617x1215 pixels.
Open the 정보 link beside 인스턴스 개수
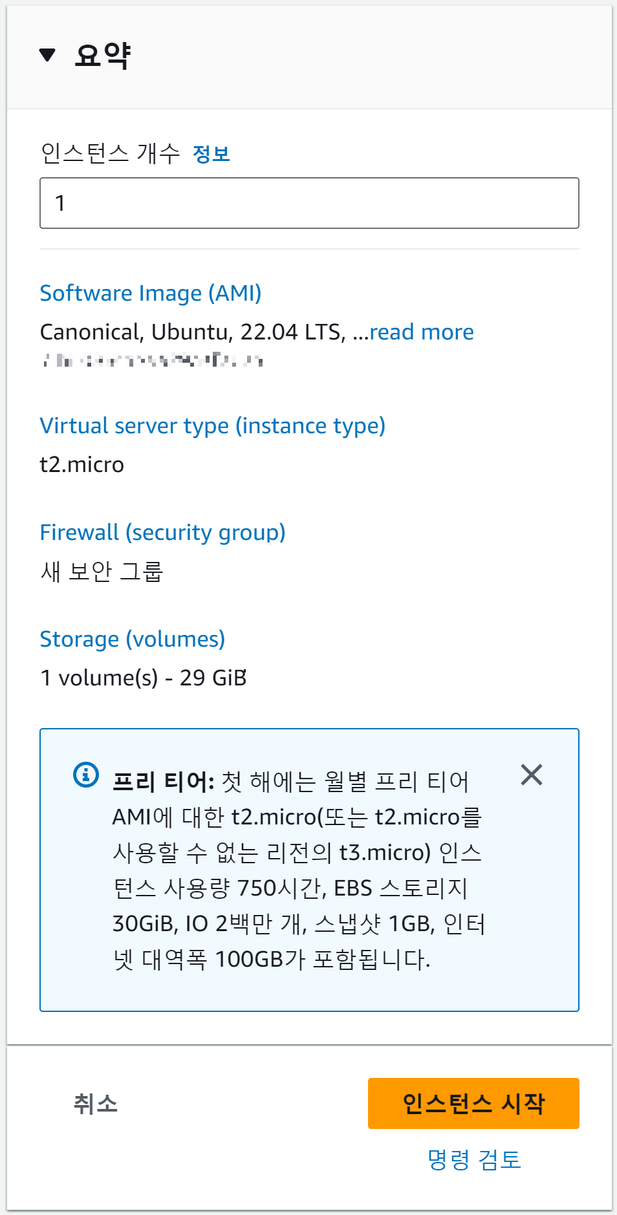(x=211, y=154)
